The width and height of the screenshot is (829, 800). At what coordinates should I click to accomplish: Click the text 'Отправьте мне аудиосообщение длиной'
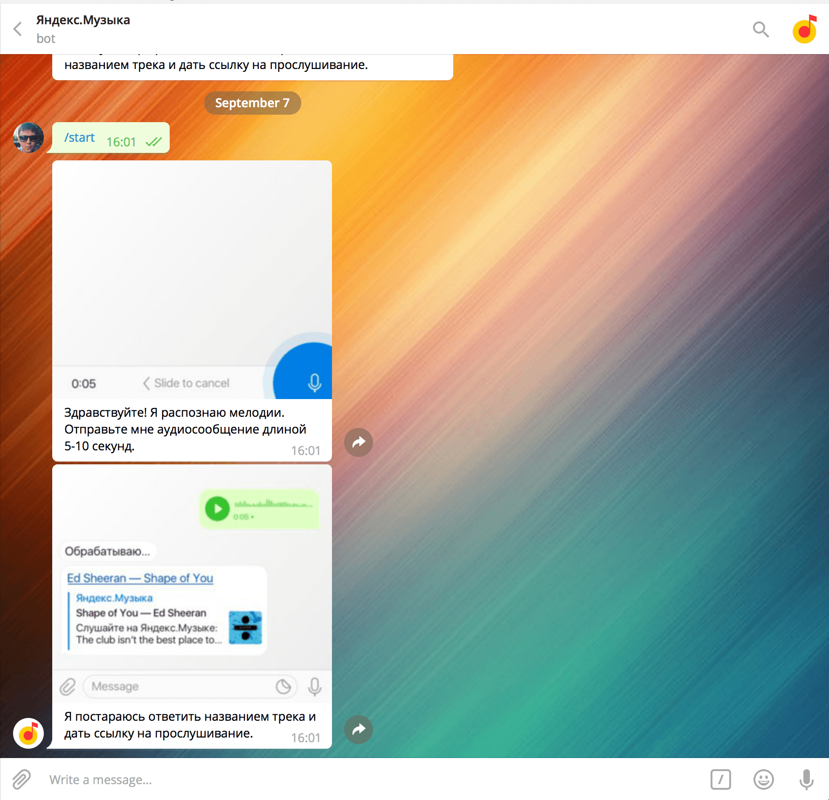coord(185,429)
